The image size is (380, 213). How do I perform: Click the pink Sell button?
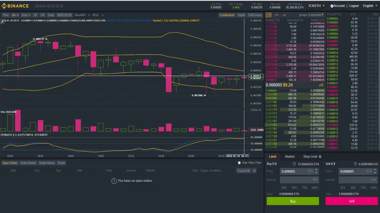351,201
